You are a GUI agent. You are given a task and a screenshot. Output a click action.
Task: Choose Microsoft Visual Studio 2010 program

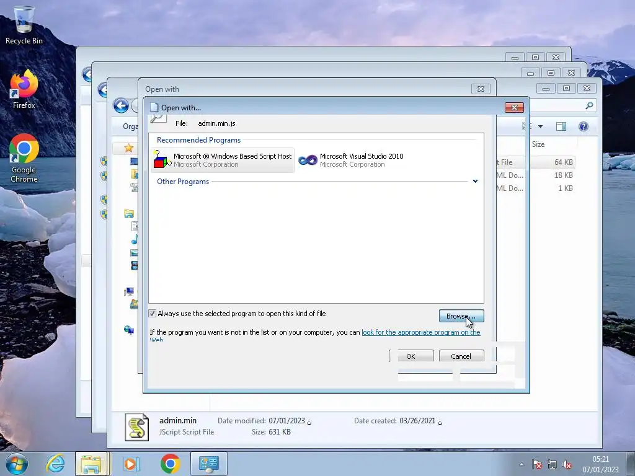[x=351, y=161]
